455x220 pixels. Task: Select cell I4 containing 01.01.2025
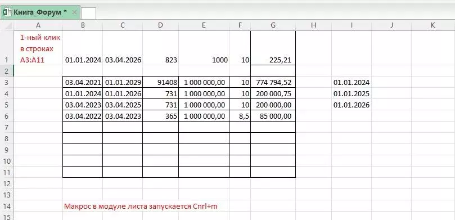(352, 93)
